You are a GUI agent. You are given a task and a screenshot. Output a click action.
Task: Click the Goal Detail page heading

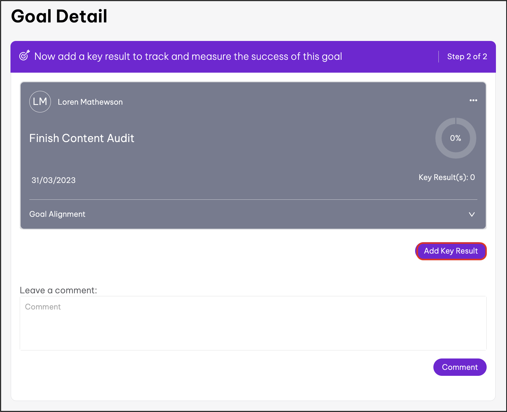(59, 16)
